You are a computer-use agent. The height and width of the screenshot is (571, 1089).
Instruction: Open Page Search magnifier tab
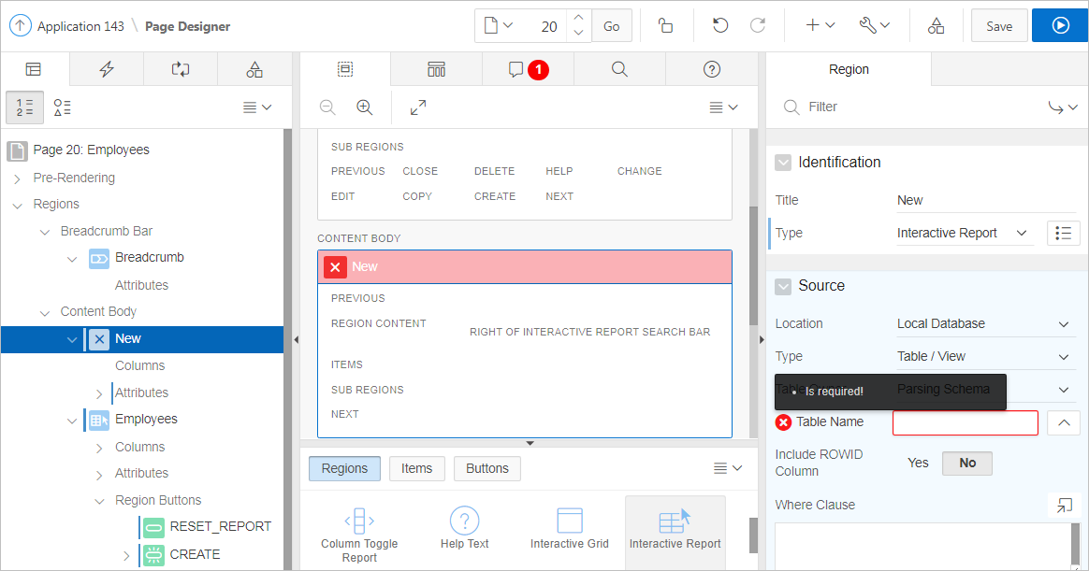[619, 69]
